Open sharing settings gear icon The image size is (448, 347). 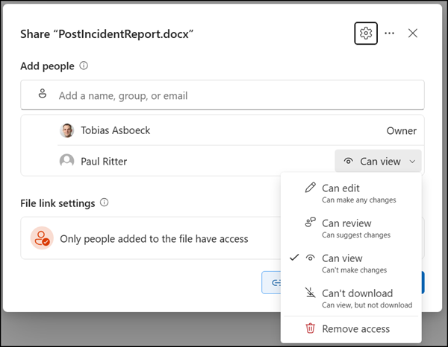[366, 34]
